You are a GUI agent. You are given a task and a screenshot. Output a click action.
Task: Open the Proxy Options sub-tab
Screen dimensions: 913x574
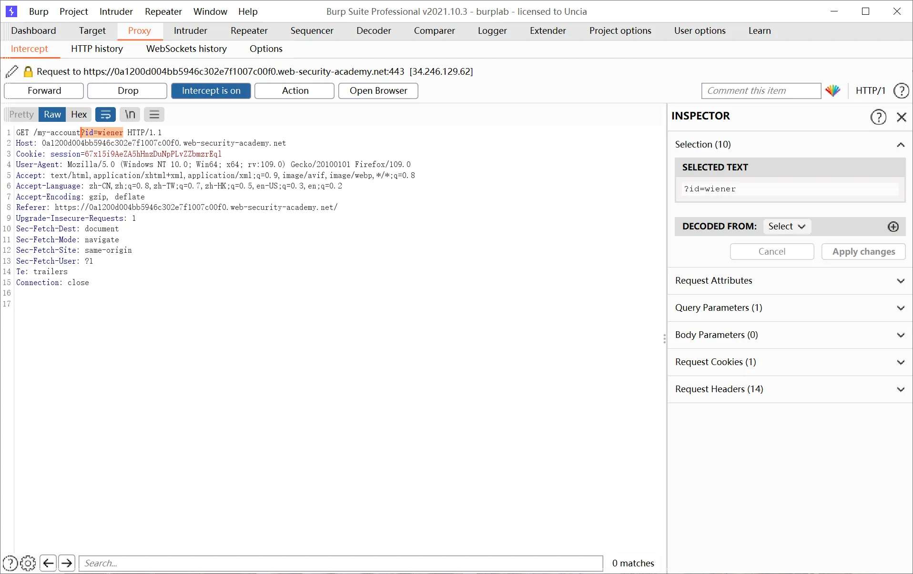point(266,49)
